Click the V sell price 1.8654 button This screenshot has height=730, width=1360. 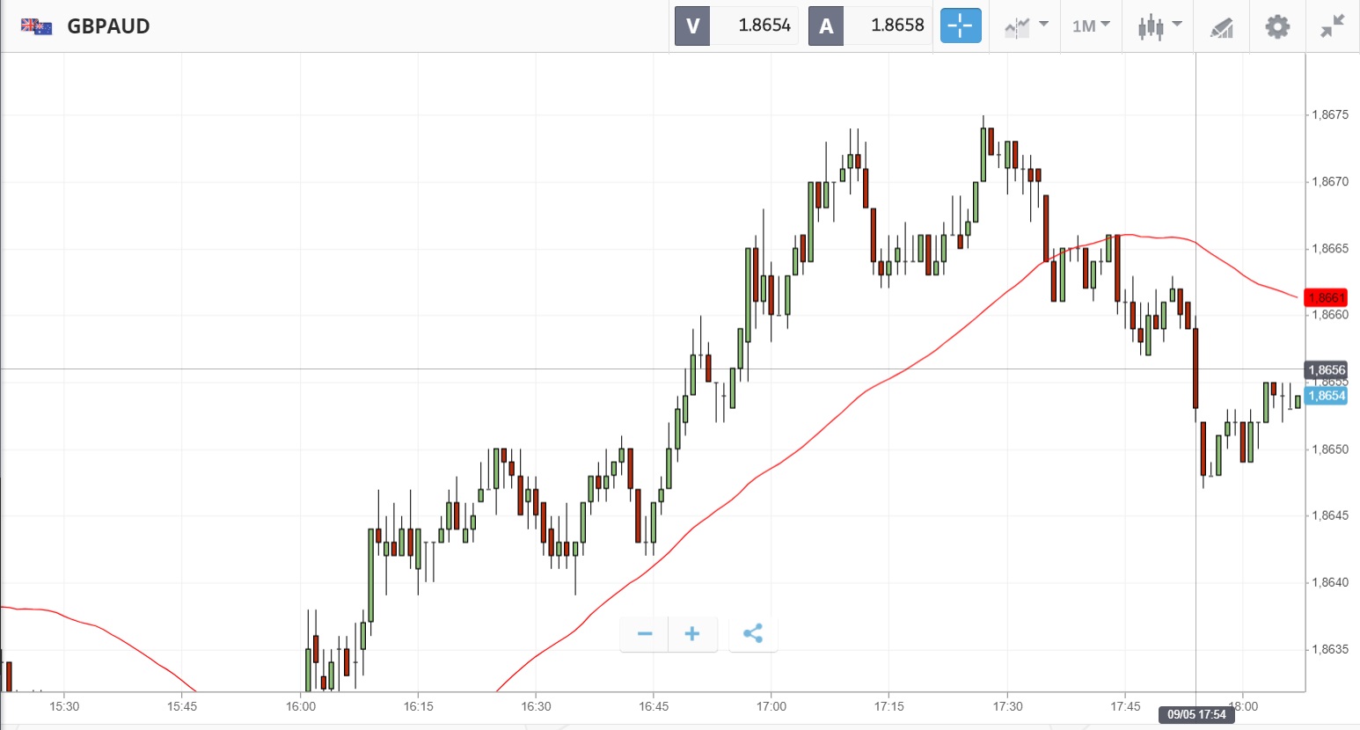pos(736,26)
